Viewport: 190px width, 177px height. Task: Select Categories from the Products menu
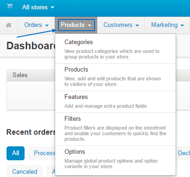click(115, 49)
